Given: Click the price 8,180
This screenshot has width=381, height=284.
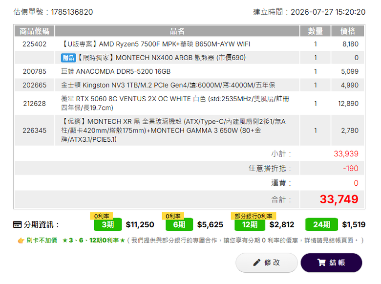Looking at the screenshot, I should click(350, 44).
